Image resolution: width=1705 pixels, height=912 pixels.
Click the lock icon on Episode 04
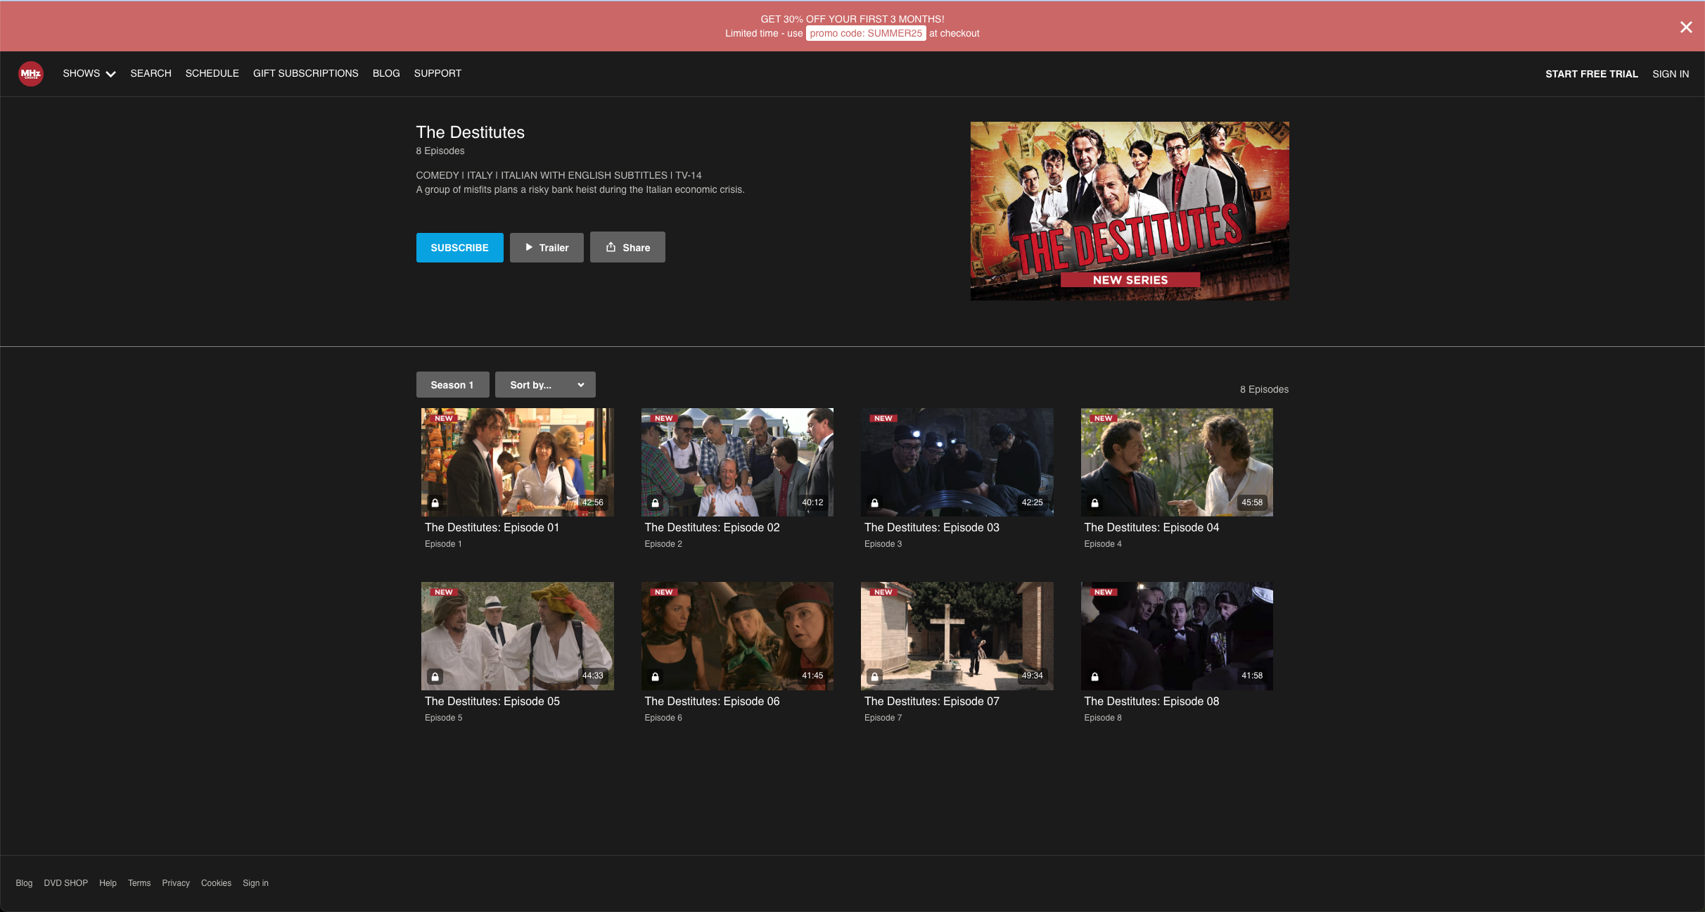1094,502
